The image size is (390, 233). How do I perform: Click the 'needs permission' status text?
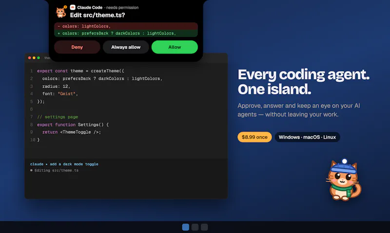(122, 7)
